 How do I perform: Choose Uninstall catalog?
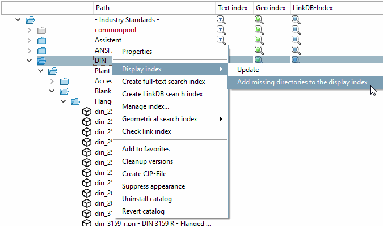[x=170, y=199]
